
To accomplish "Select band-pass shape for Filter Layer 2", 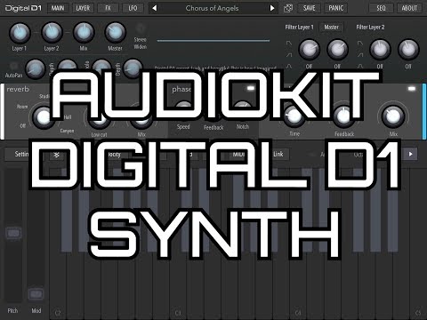I will point(360,66).
